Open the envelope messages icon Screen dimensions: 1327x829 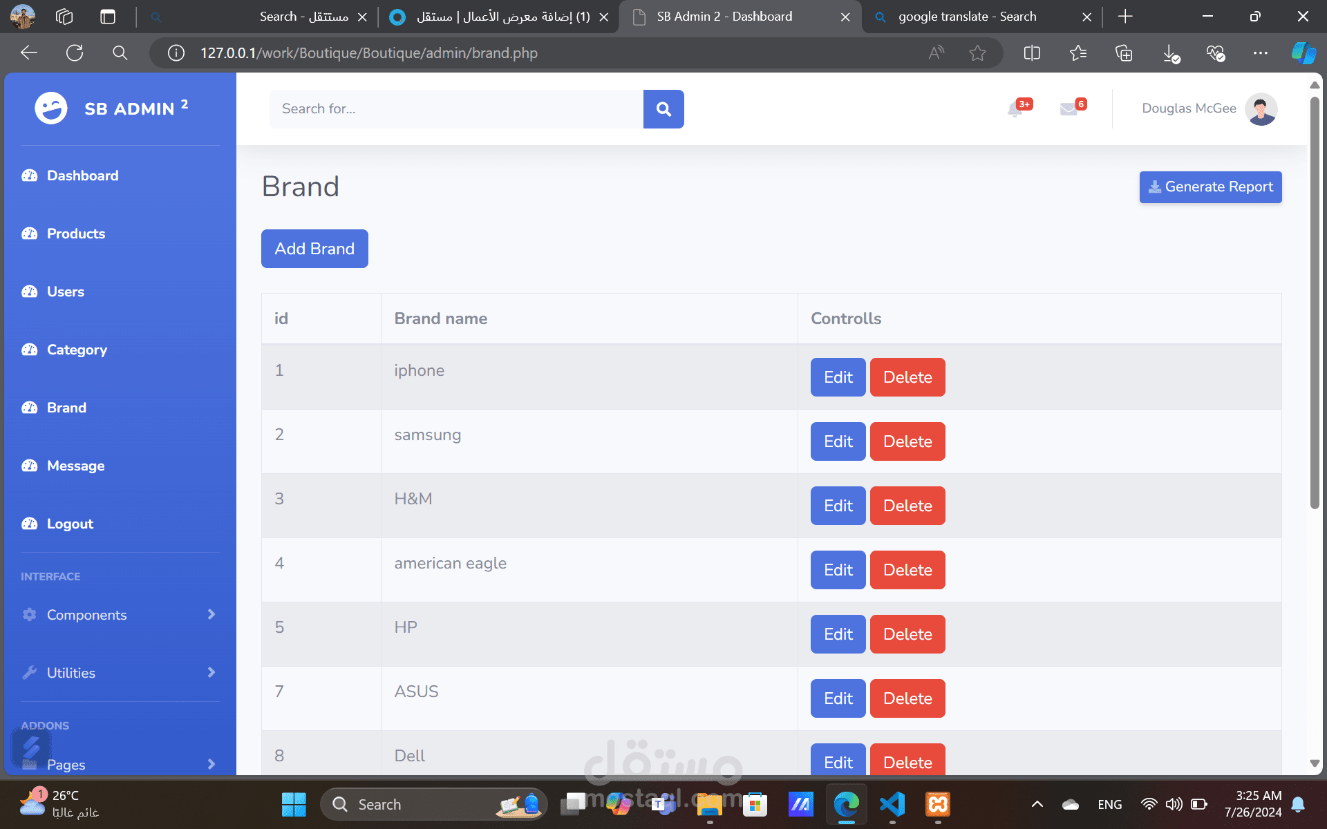[x=1069, y=108]
